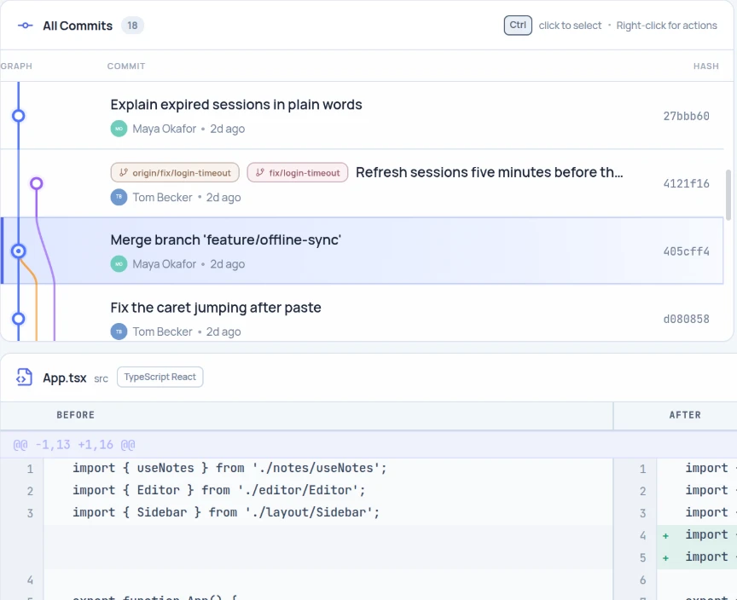
Task: Click the hash 4121f16
Action: coord(686,183)
